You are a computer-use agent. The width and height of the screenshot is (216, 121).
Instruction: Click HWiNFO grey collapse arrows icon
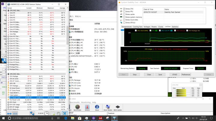click(15, 114)
